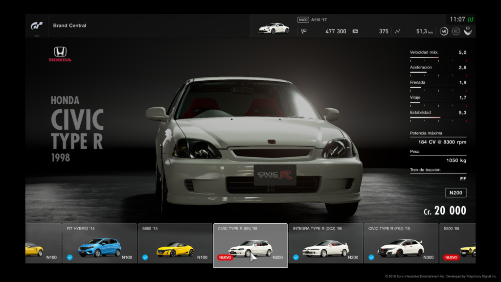The height and width of the screenshot is (282, 501).
Task: Click the sportsmanship rating B icon
Action: click(x=468, y=31)
